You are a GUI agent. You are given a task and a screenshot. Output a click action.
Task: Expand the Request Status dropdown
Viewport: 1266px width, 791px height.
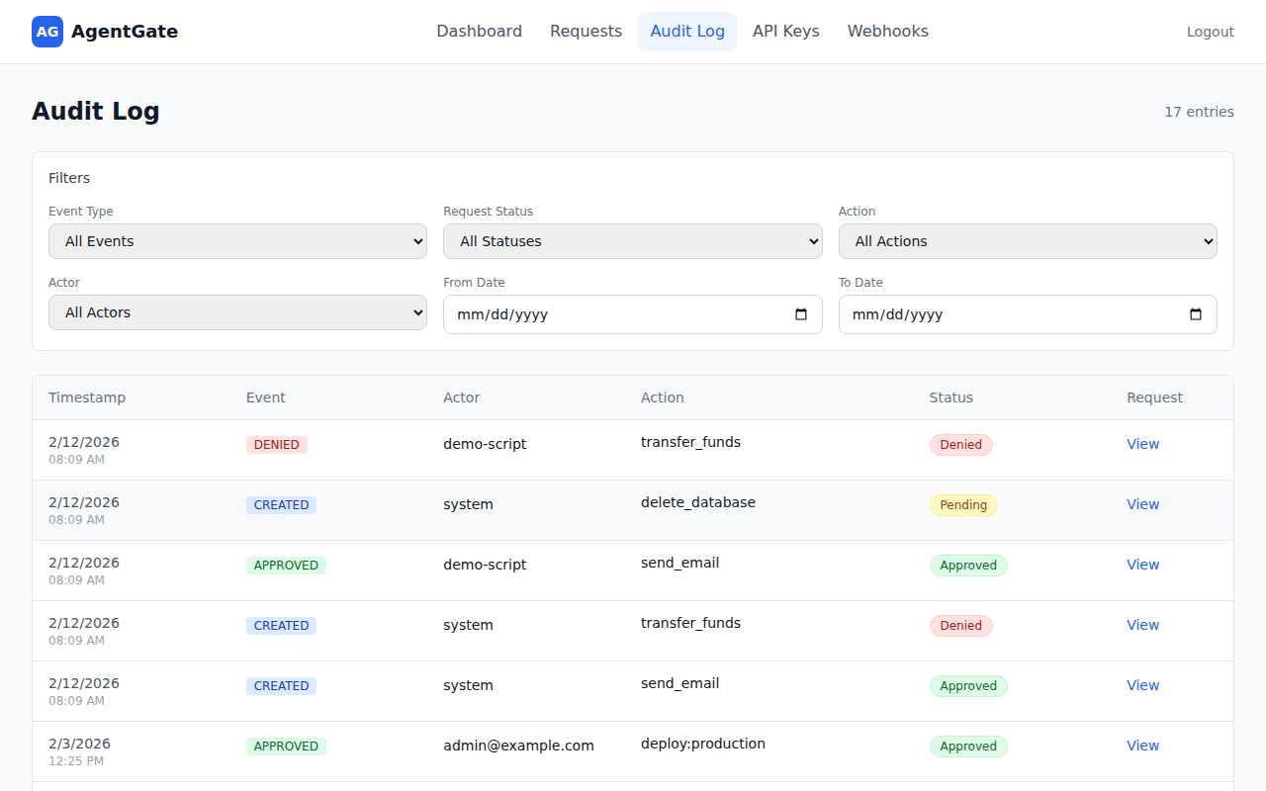tap(633, 241)
